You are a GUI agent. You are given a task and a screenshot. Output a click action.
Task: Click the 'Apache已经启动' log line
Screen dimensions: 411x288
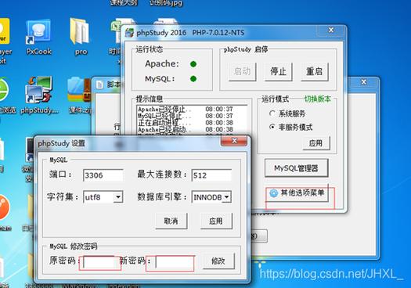point(186,129)
